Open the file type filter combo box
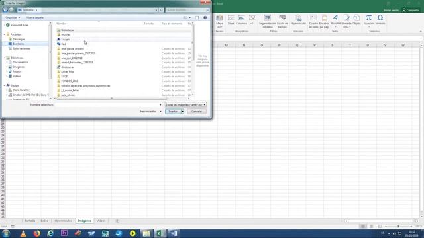This screenshot has width=424, height=238. (x=185, y=104)
